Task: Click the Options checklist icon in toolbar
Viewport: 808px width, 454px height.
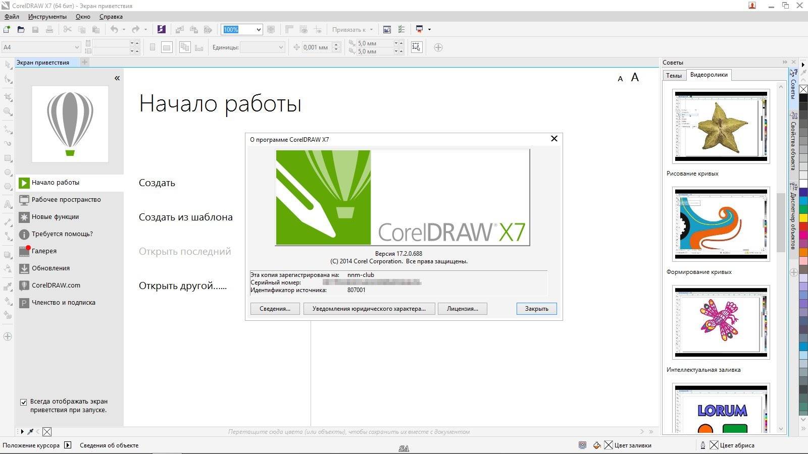Action: click(x=401, y=30)
